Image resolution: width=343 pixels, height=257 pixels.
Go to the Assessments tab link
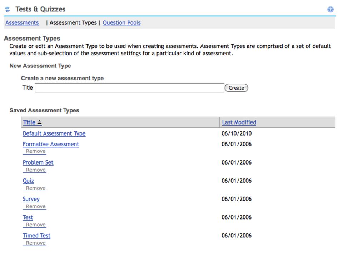(22, 23)
